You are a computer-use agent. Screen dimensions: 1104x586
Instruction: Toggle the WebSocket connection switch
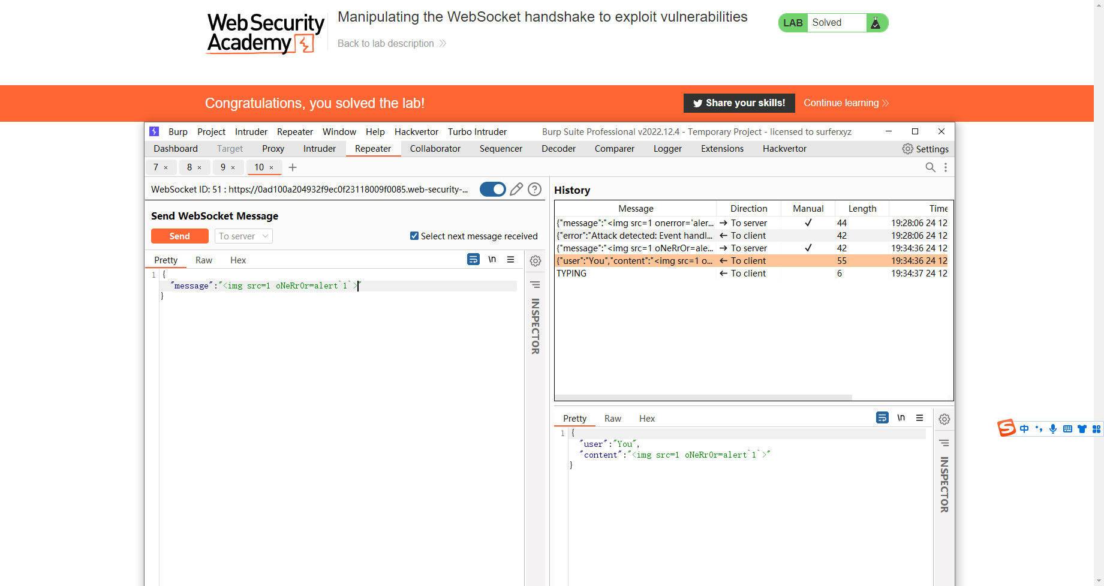click(492, 189)
